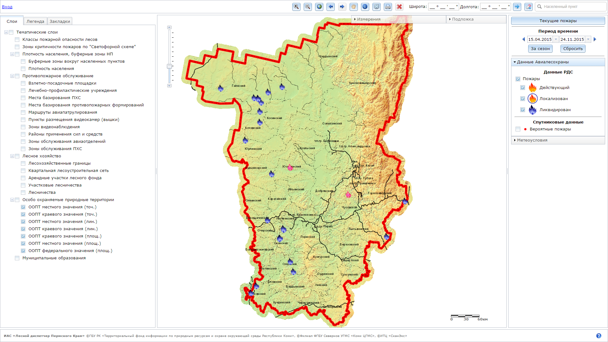
Task: Click the red X clear tool
Action: 399,7
